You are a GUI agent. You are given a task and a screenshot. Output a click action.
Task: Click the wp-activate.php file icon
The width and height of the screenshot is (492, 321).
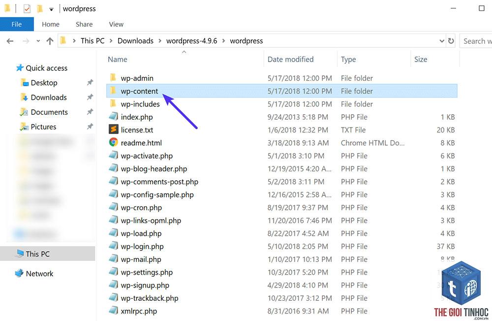[113, 155]
